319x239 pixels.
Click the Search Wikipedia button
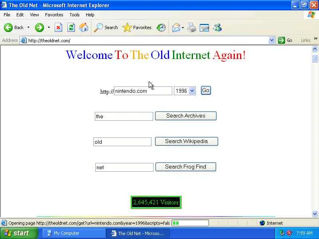186,141
